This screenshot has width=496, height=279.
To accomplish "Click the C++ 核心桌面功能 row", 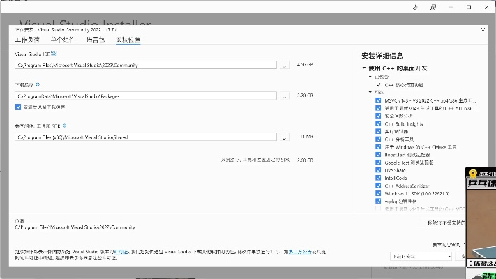I will (x=404, y=85).
